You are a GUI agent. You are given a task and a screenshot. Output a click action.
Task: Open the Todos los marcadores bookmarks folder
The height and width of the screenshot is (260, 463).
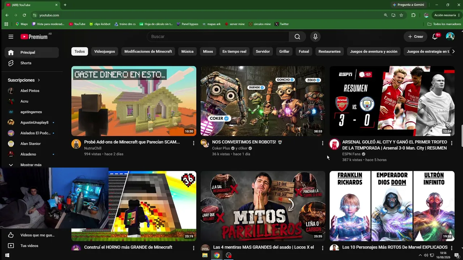pos(444,24)
